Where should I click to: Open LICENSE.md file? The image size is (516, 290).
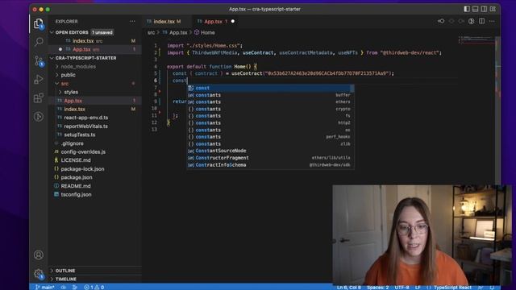point(95,160)
